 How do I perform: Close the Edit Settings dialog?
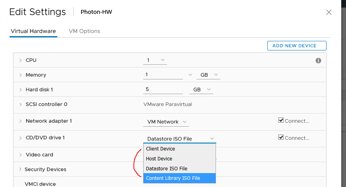329,12
